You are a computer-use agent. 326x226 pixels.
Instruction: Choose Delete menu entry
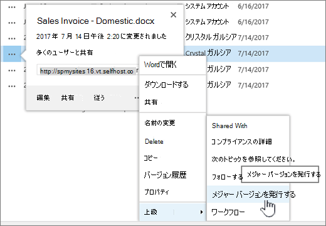click(x=154, y=142)
